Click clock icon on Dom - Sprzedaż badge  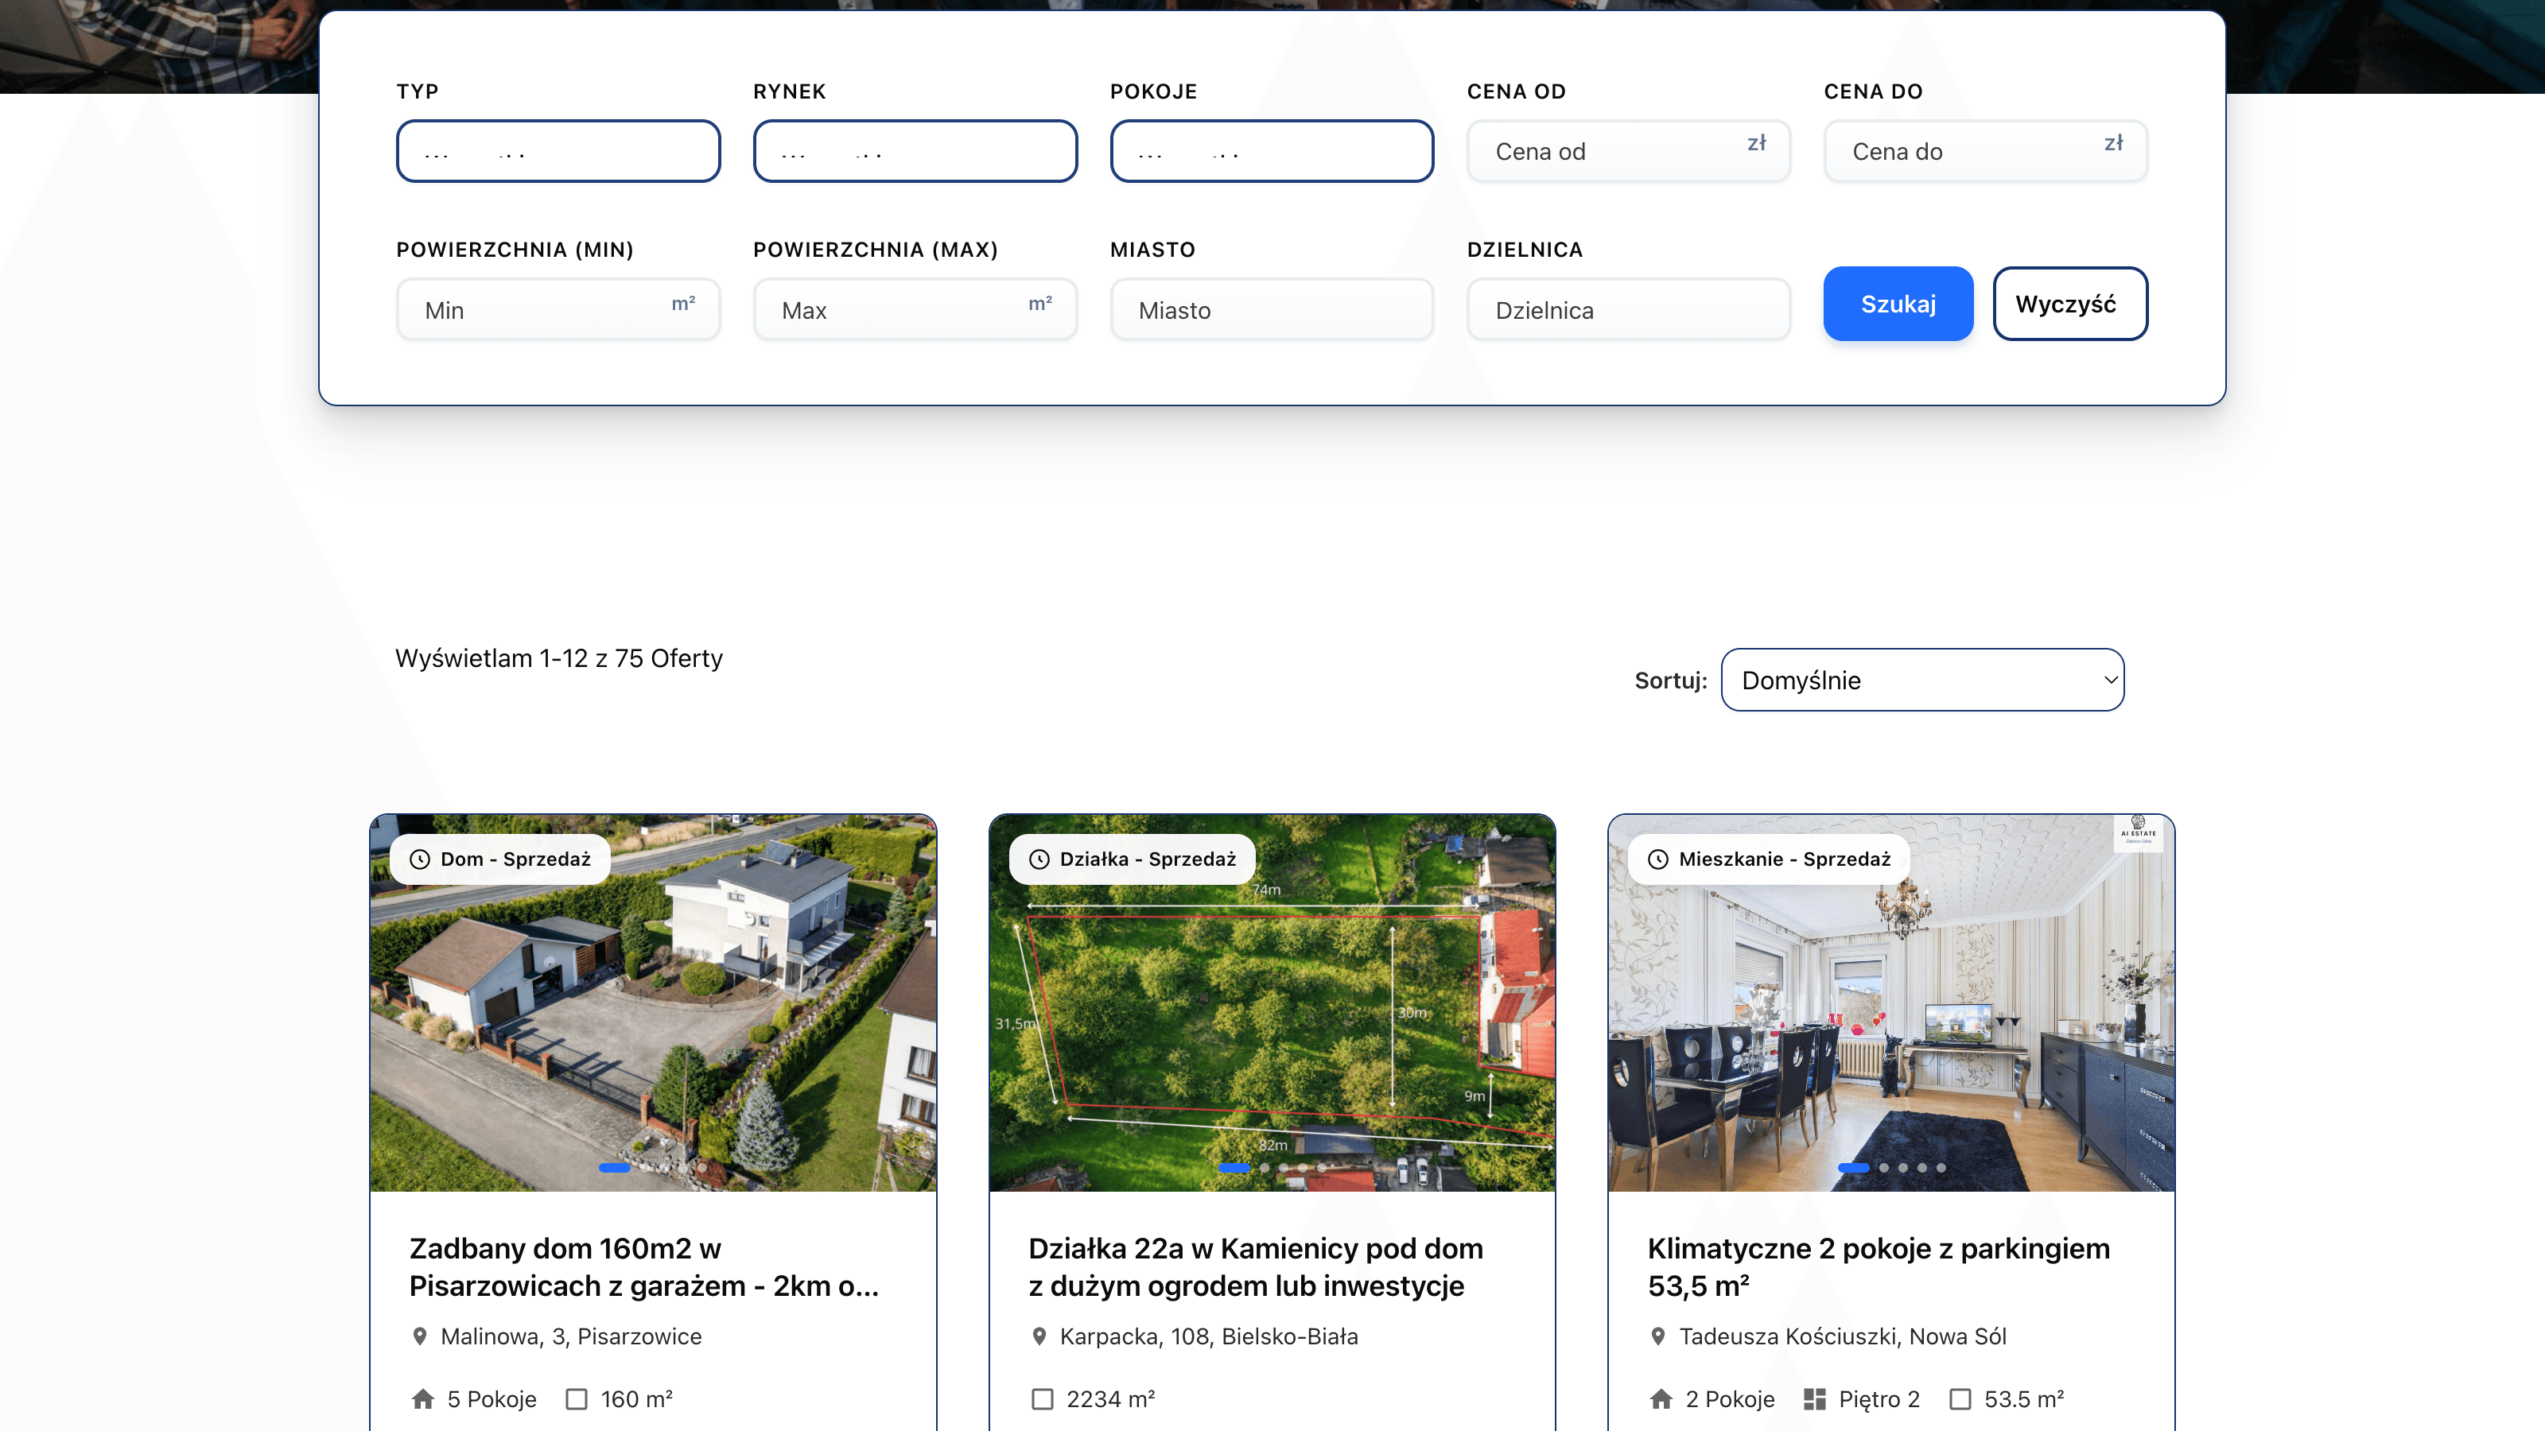point(420,859)
